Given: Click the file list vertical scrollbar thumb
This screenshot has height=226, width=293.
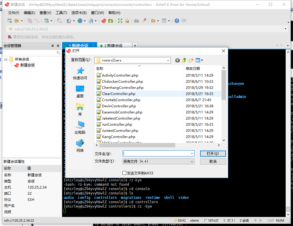Looking at the screenshot, I should [224, 85].
